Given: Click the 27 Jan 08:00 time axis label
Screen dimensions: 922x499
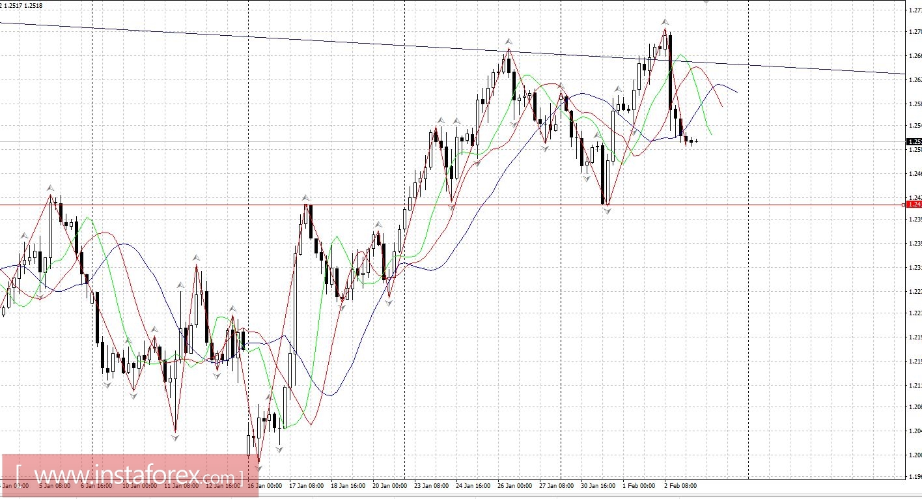Looking at the screenshot, I should [557, 486].
